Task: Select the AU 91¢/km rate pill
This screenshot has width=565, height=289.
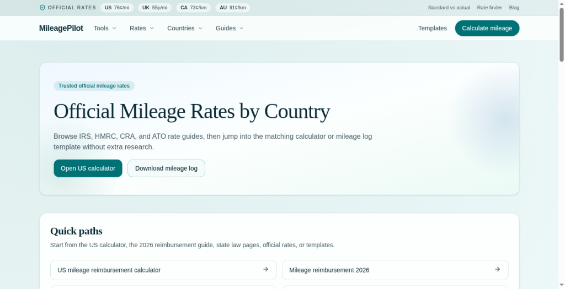Action: (233, 8)
